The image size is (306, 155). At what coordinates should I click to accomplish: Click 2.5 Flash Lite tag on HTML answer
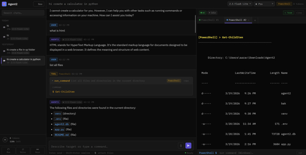tap(72, 39)
